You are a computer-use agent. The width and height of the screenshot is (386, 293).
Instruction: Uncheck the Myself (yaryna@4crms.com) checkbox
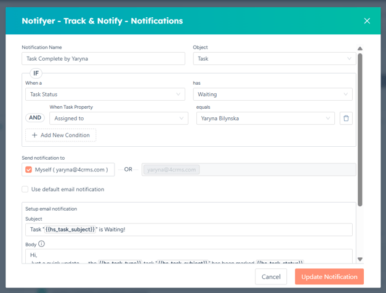pyautogui.click(x=28, y=170)
